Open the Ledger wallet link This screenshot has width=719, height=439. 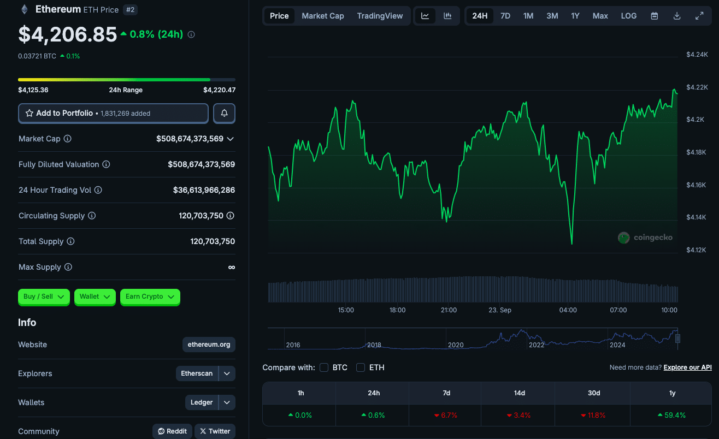(202, 402)
